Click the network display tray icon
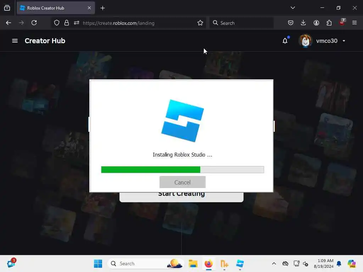Viewport: 363px width, 272px height. 296,263
